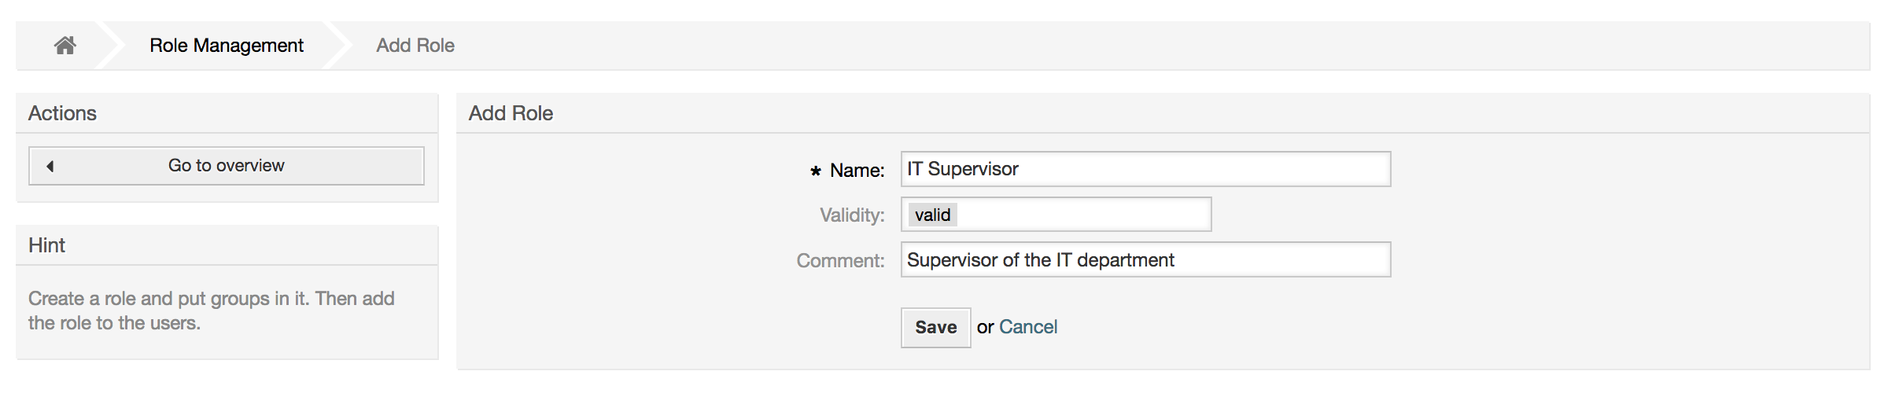This screenshot has width=1888, height=397.
Task: Click the selected 'valid' tag in Validity
Action: pos(932,215)
